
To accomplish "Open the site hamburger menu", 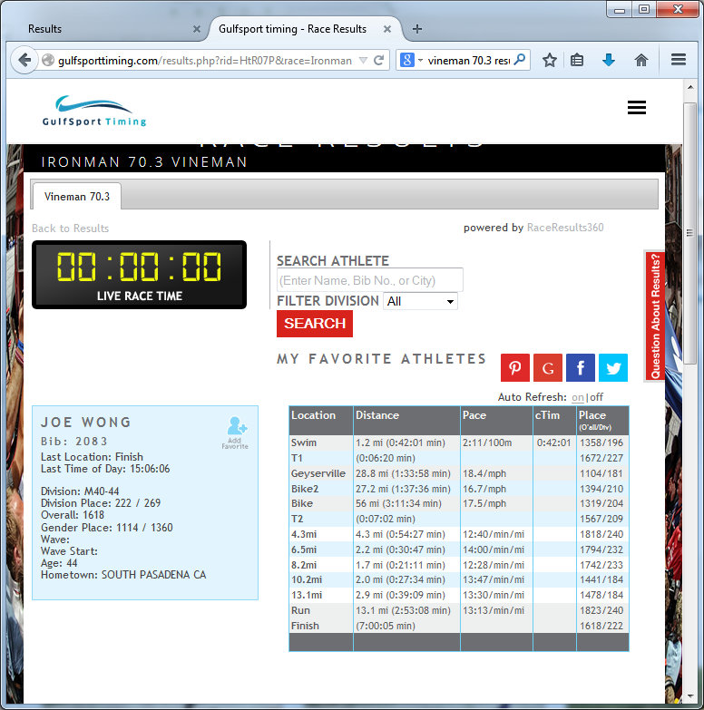I will pyautogui.click(x=637, y=108).
